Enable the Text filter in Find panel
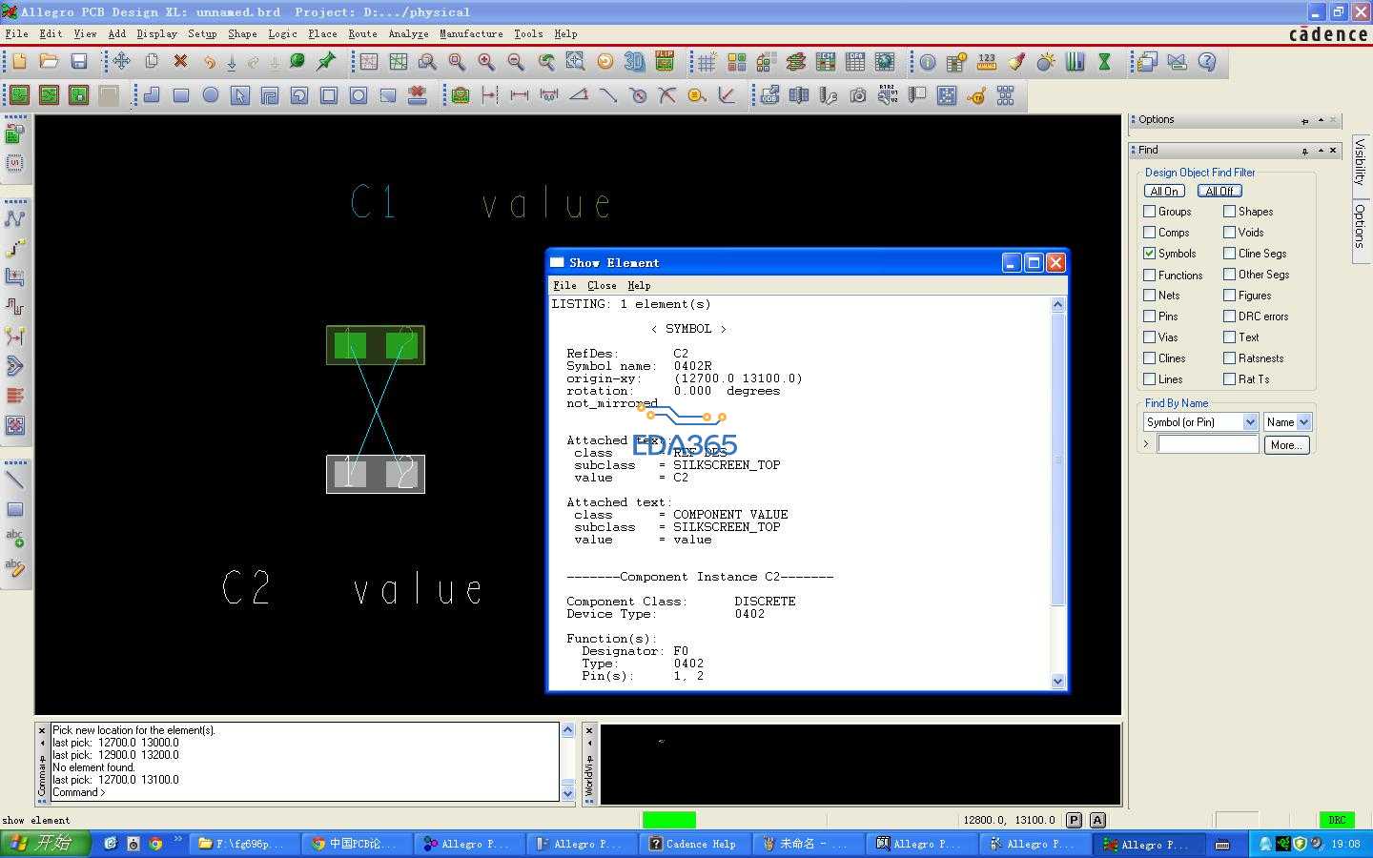 pos(1229,337)
